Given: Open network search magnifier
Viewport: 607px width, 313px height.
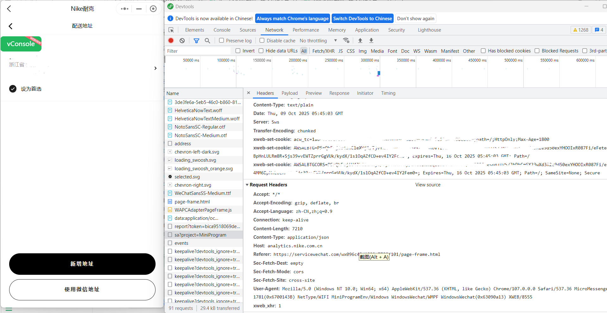Looking at the screenshot, I should [207, 40].
